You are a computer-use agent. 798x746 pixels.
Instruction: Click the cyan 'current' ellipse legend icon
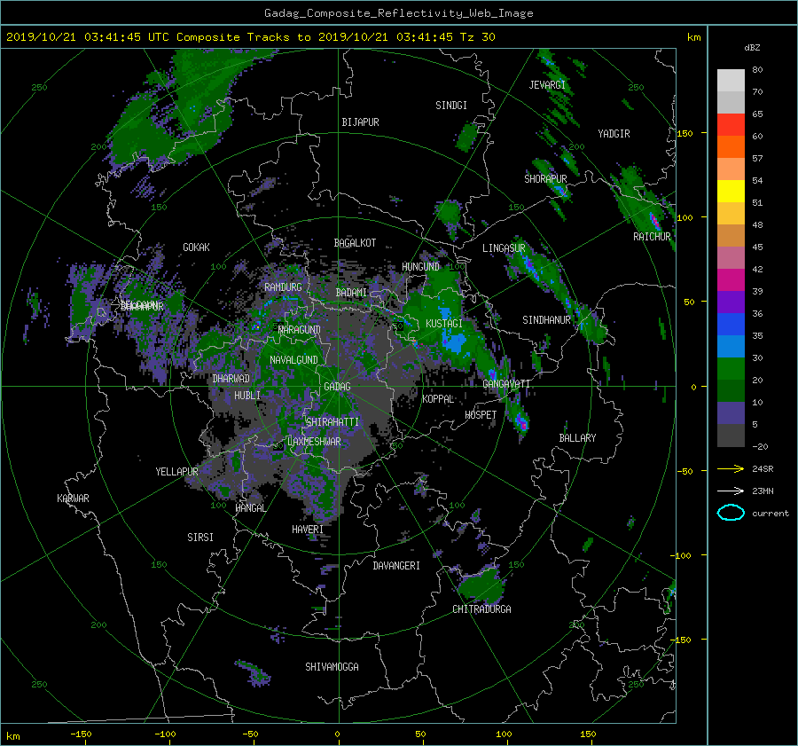pos(731,513)
